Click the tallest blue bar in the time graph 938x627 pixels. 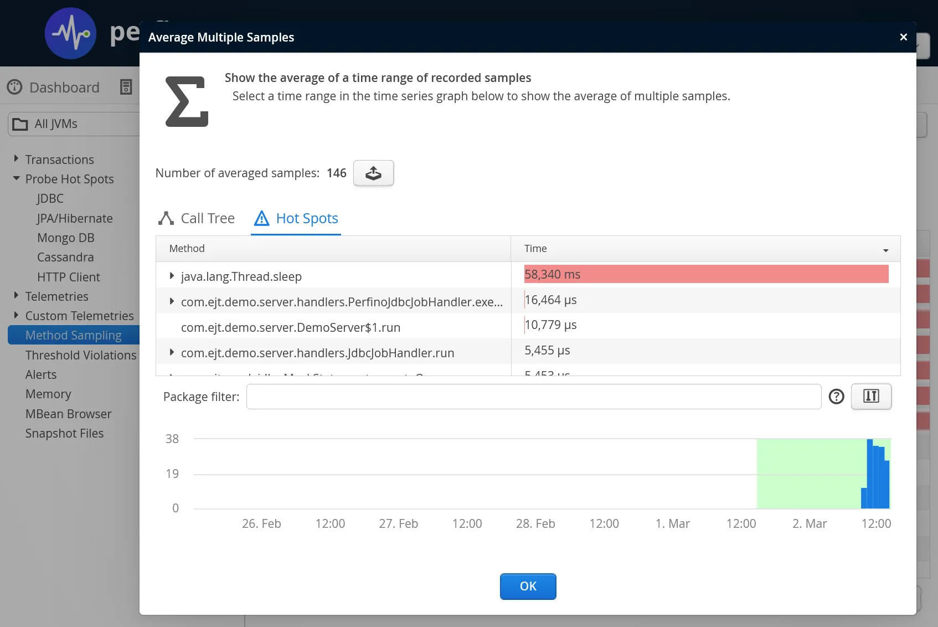[x=870, y=474]
